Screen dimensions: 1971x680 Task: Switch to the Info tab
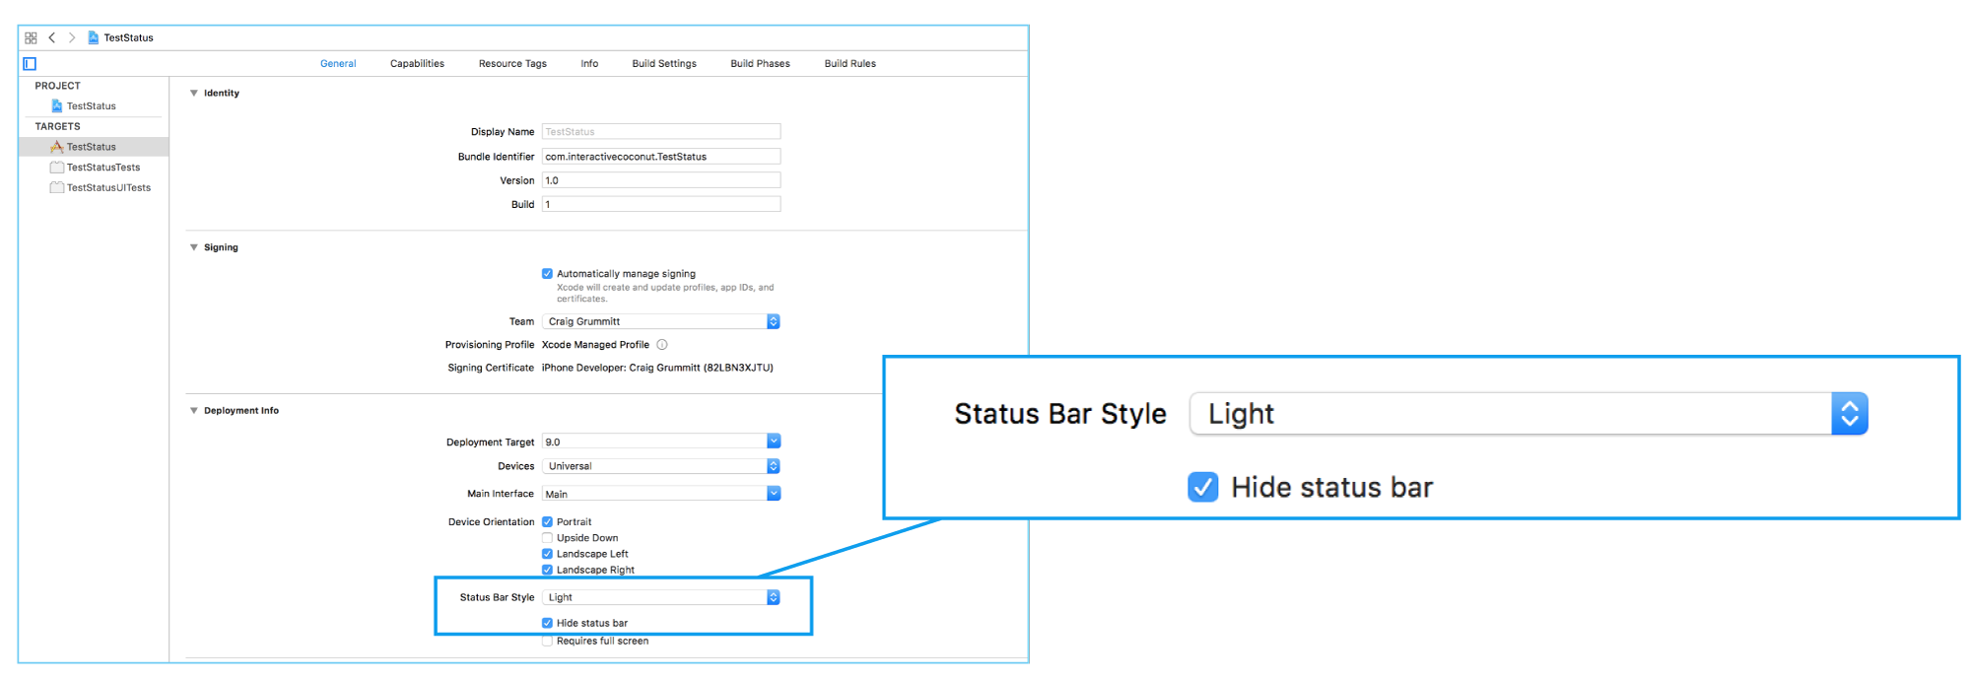coord(589,64)
